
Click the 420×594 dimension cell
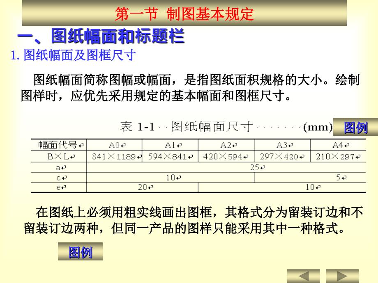[x=226, y=156]
